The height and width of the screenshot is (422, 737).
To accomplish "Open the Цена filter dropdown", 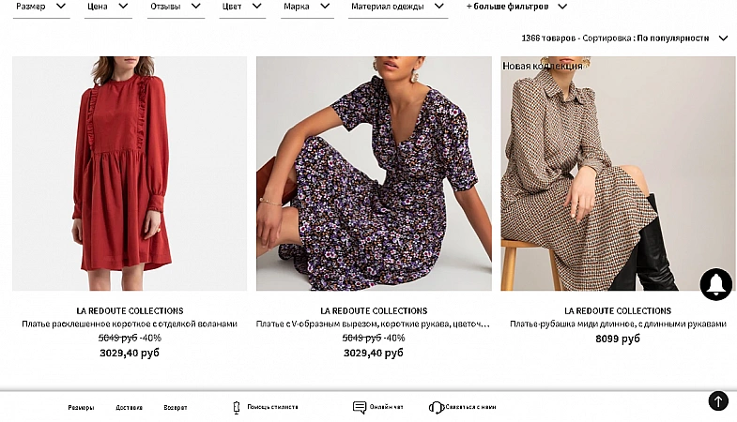I will tap(108, 7).
